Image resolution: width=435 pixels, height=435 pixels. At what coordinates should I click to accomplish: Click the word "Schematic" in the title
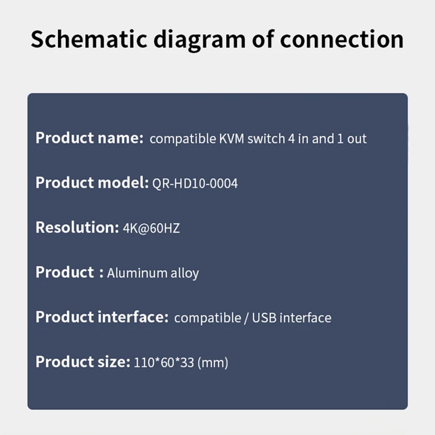[89, 39]
